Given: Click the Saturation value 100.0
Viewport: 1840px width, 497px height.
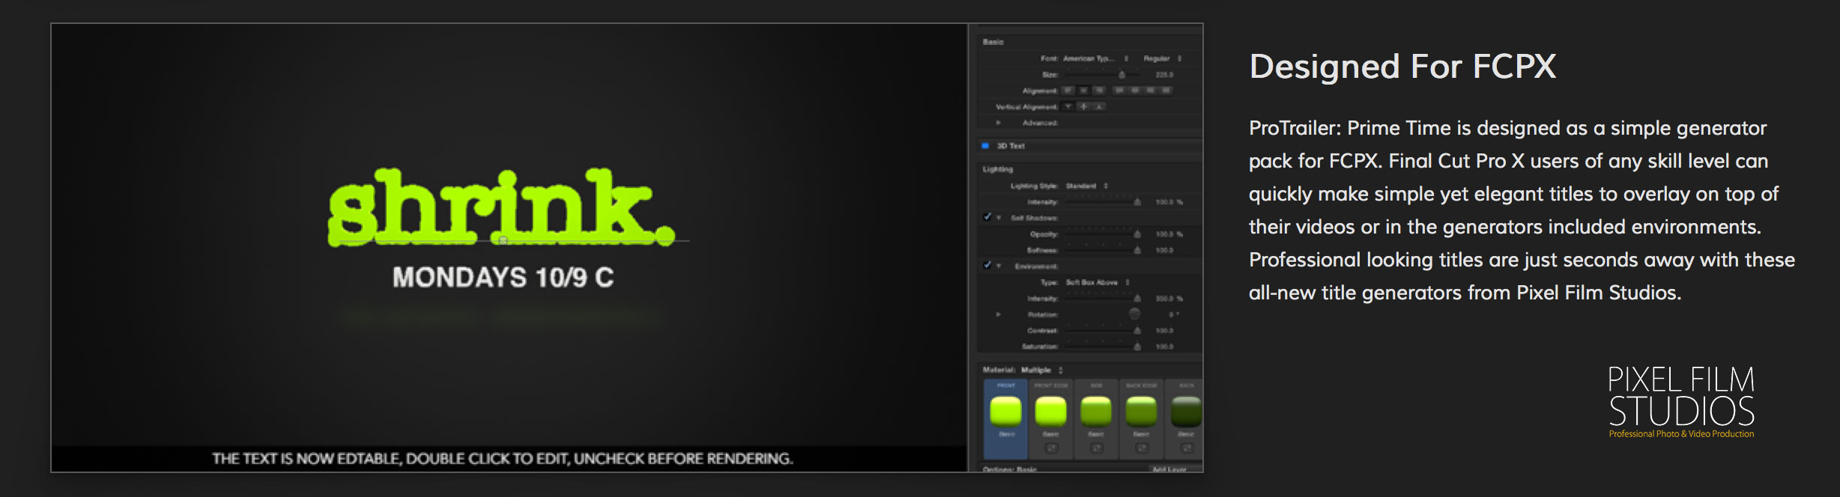Looking at the screenshot, I should click(x=1164, y=347).
